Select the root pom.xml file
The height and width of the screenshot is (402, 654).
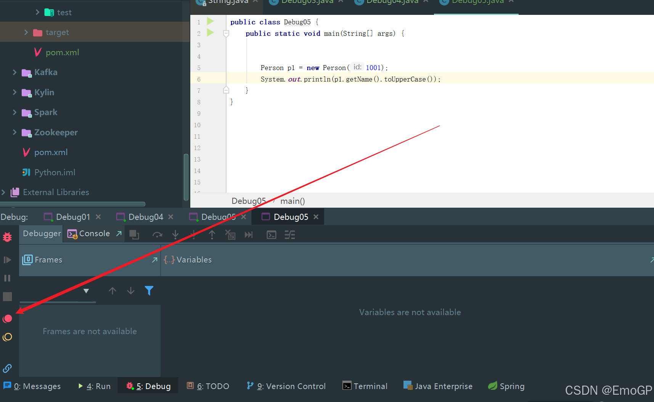pyautogui.click(x=51, y=152)
